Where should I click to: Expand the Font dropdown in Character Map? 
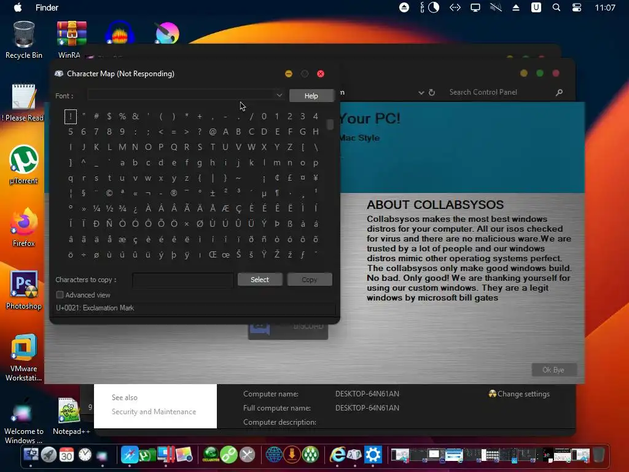coord(279,95)
